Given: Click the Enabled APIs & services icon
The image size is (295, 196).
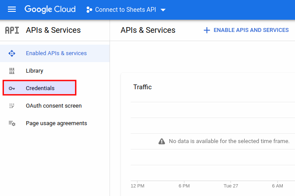Looking at the screenshot, I should click(x=12, y=53).
